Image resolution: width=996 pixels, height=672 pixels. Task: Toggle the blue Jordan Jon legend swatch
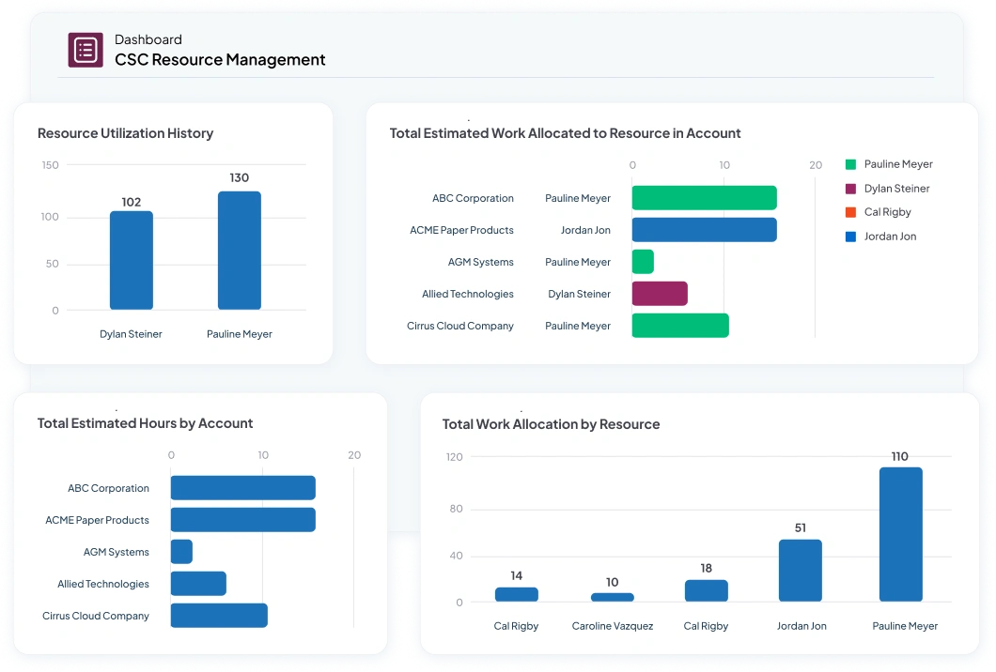coord(850,237)
